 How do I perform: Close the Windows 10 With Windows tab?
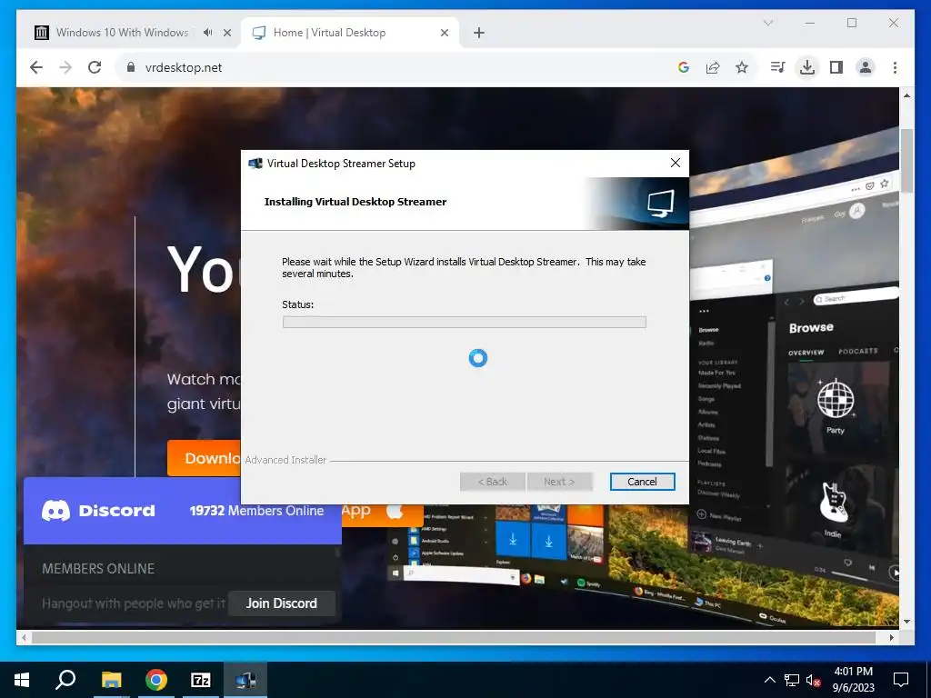(226, 33)
